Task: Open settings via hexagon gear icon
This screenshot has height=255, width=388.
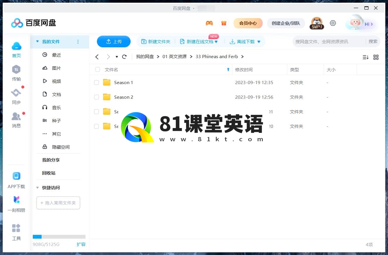Action: click(333, 23)
